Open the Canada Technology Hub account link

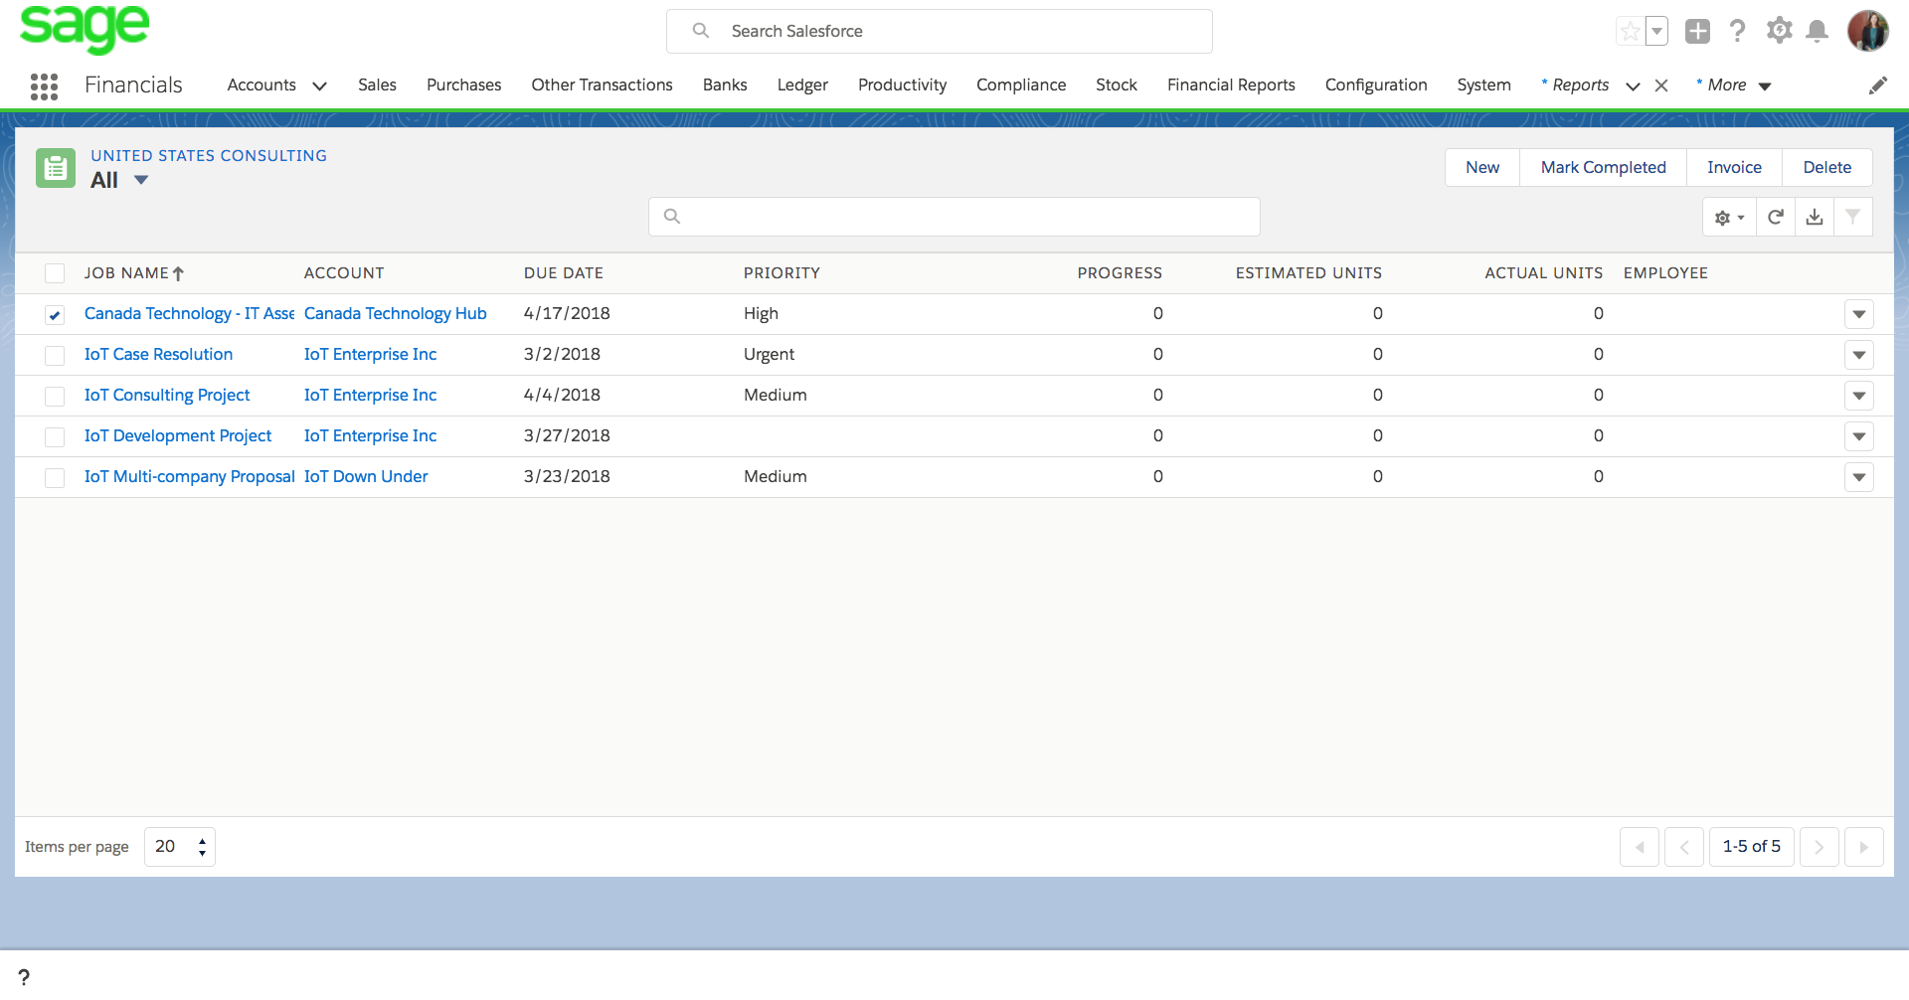pos(396,314)
